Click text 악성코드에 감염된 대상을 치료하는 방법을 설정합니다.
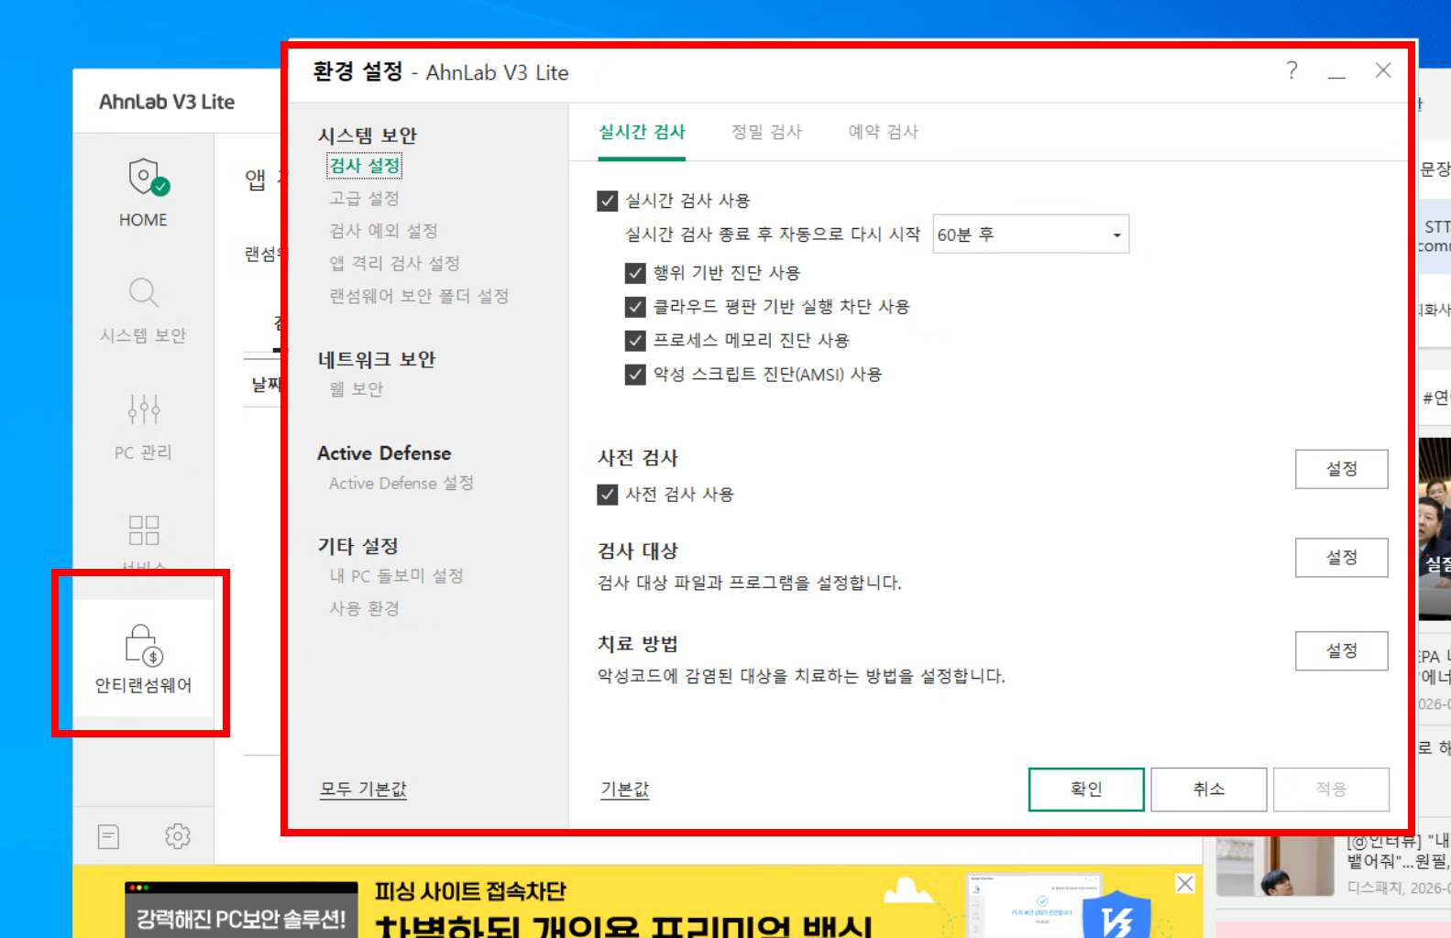1451x938 pixels. coord(802,676)
